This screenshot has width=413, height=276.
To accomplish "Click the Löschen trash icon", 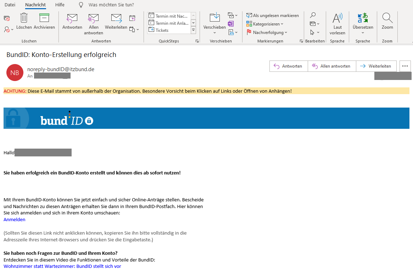I will (24, 18).
